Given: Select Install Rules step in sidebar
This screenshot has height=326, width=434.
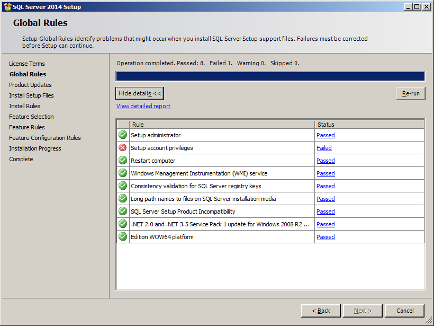Looking at the screenshot, I should coord(24,106).
